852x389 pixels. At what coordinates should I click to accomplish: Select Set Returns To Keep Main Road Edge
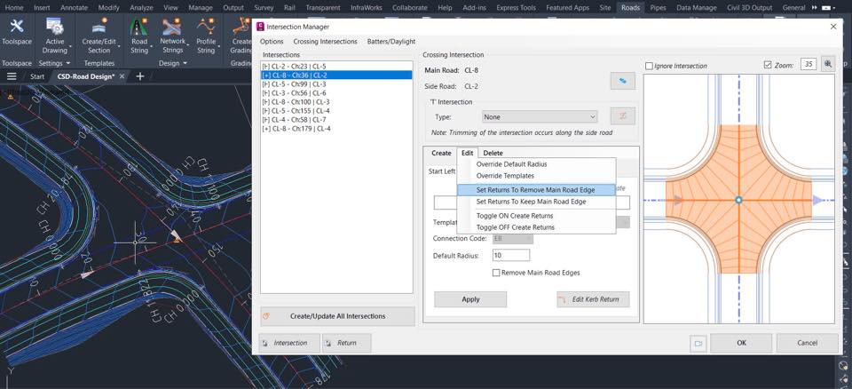531,202
